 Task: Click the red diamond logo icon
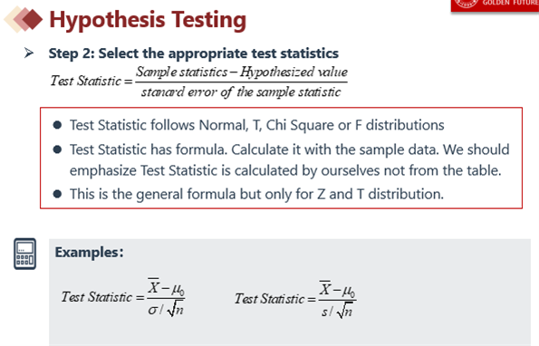(24, 19)
